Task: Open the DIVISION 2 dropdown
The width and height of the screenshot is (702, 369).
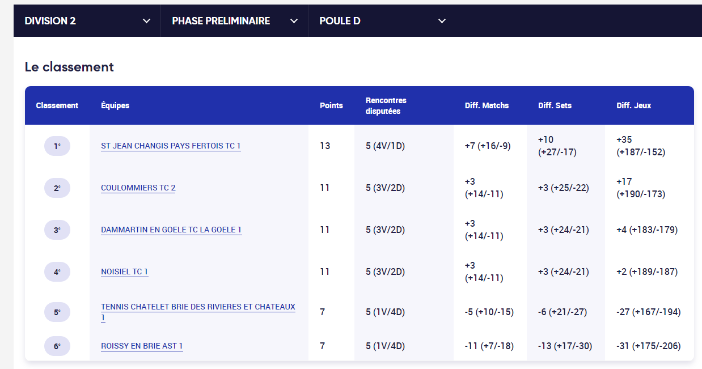Action: pyautogui.click(x=87, y=21)
